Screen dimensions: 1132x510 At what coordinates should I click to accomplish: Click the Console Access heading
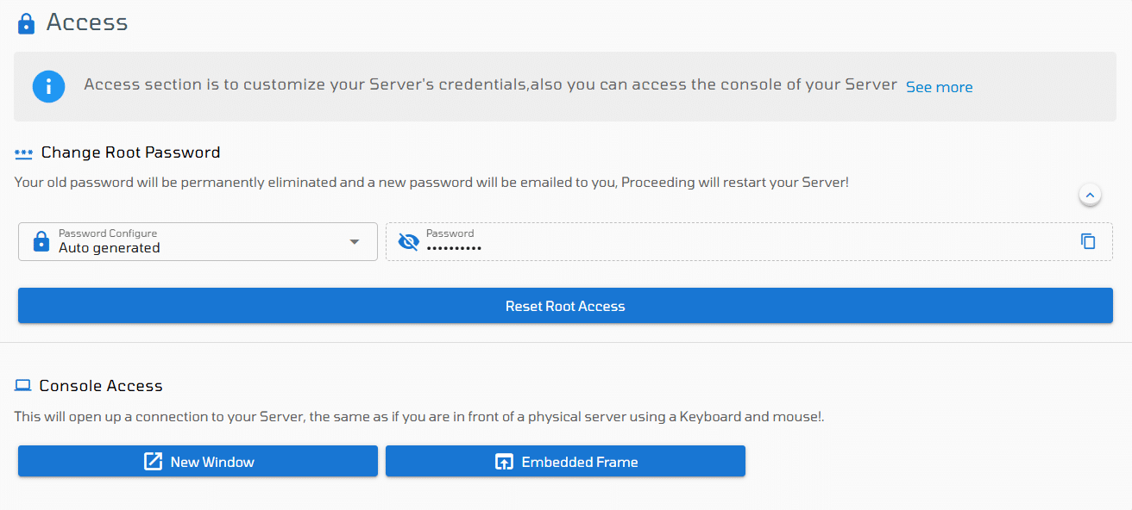tap(101, 386)
